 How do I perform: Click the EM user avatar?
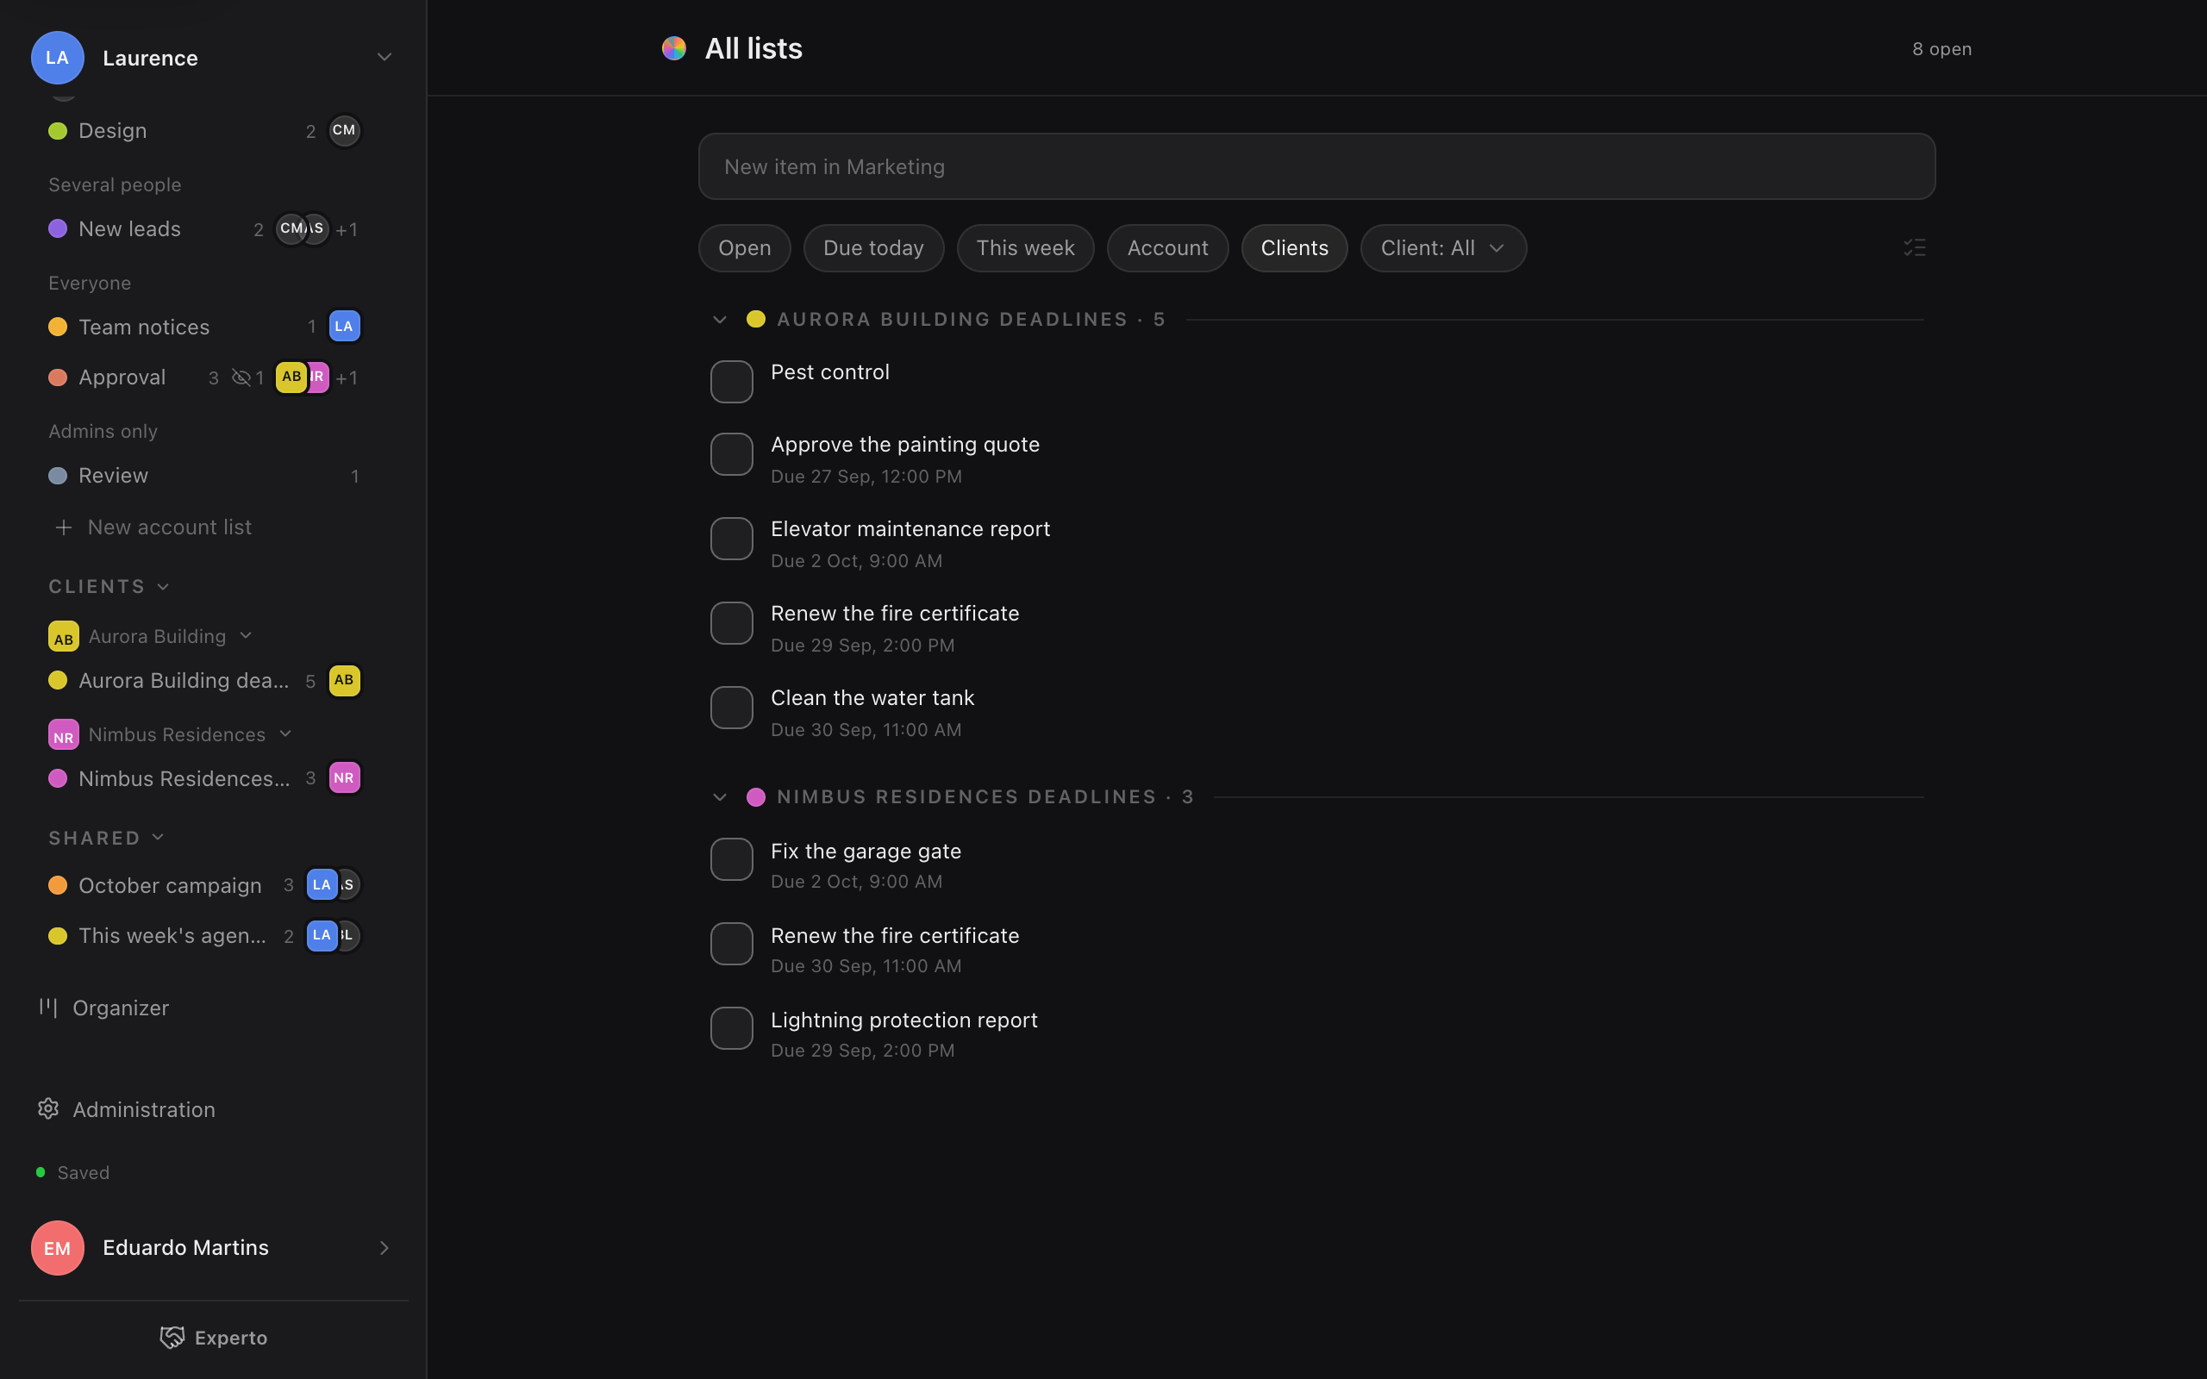click(58, 1248)
